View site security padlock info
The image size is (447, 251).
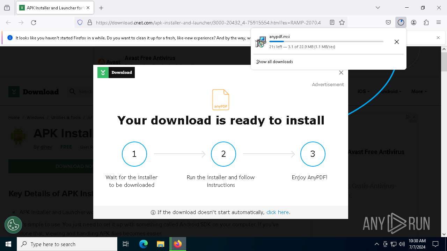(x=90, y=22)
